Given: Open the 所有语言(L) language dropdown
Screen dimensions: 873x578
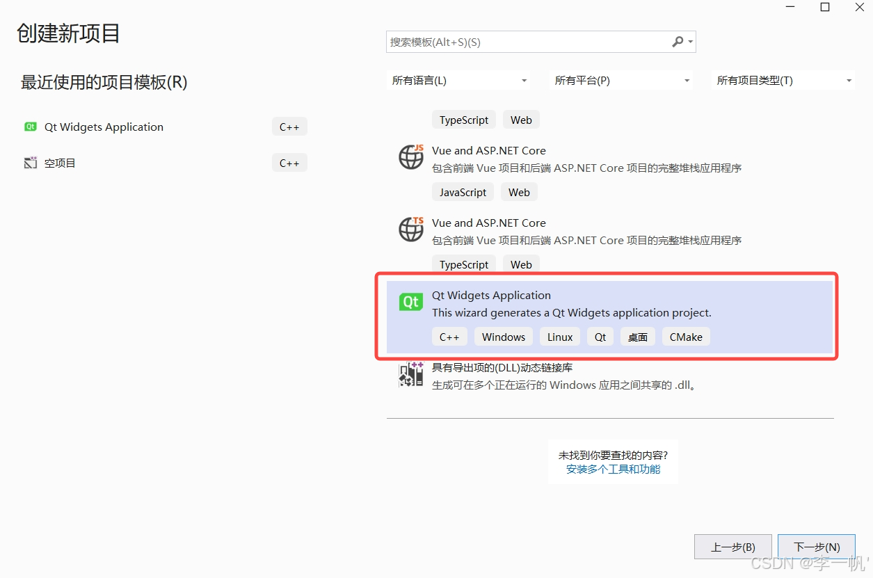Looking at the screenshot, I should pos(458,80).
